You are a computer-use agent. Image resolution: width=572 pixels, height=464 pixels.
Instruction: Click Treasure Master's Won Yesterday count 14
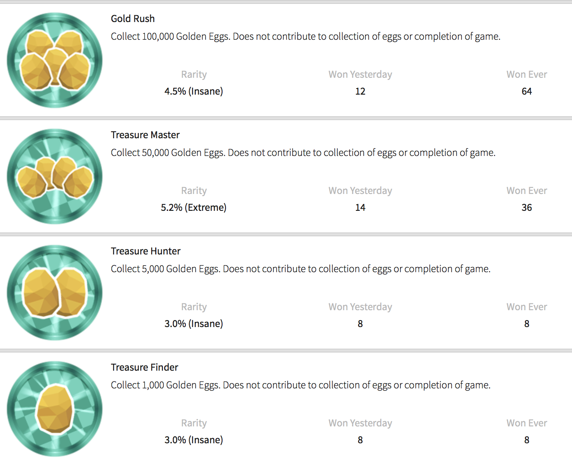360,207
